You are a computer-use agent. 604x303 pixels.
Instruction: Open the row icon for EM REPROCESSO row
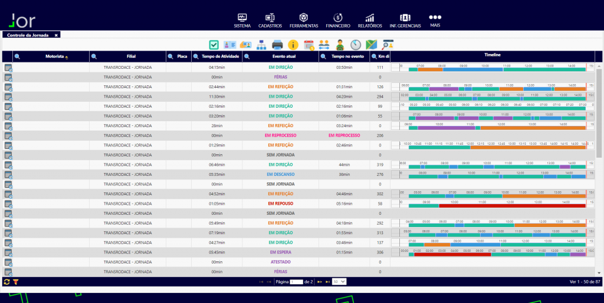[8, 135]
